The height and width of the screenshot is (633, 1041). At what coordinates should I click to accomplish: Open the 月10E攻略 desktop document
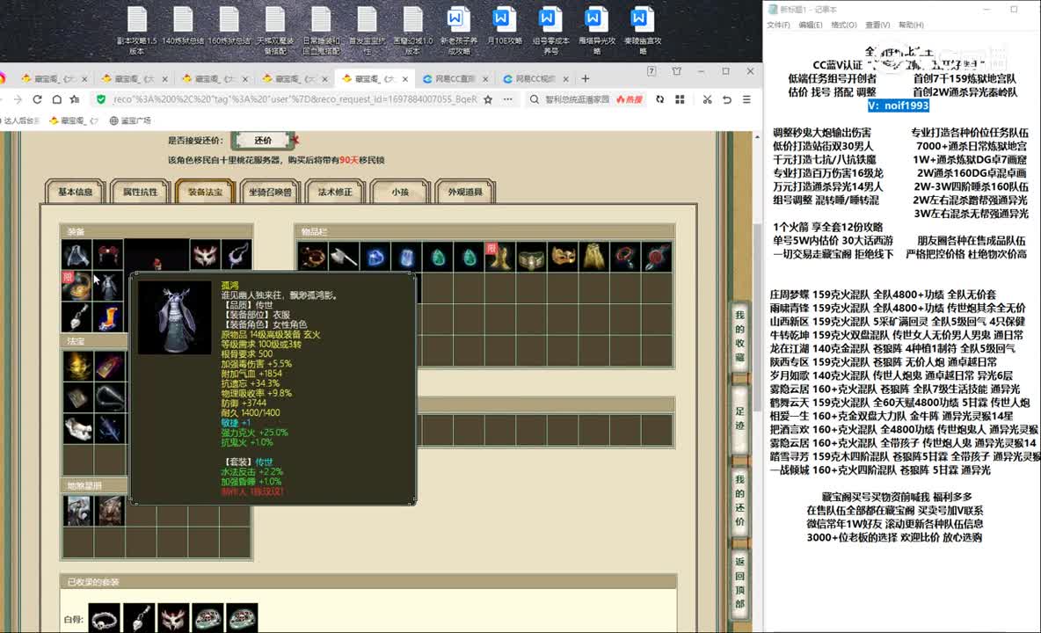[504, 26]
